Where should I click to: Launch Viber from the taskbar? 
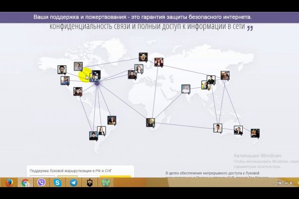coord(41,183)
